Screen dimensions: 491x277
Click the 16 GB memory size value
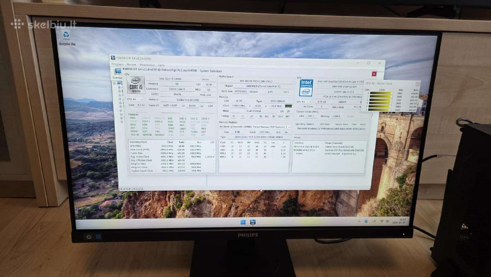click(x=239, y=101)
